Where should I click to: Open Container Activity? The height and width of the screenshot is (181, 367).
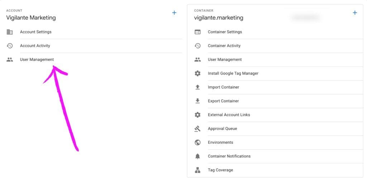click(224, 46)
